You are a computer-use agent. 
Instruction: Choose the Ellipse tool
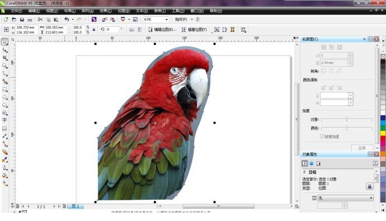tap(4, 97)
